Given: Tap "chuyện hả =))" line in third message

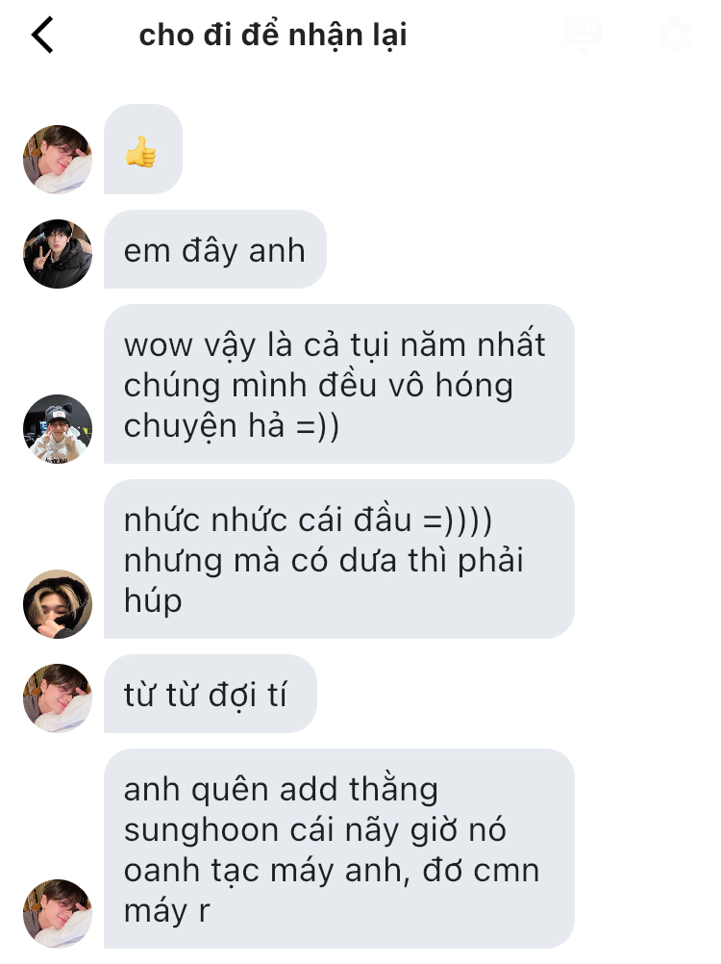Looking at the screenshot, I should (231, 426).
